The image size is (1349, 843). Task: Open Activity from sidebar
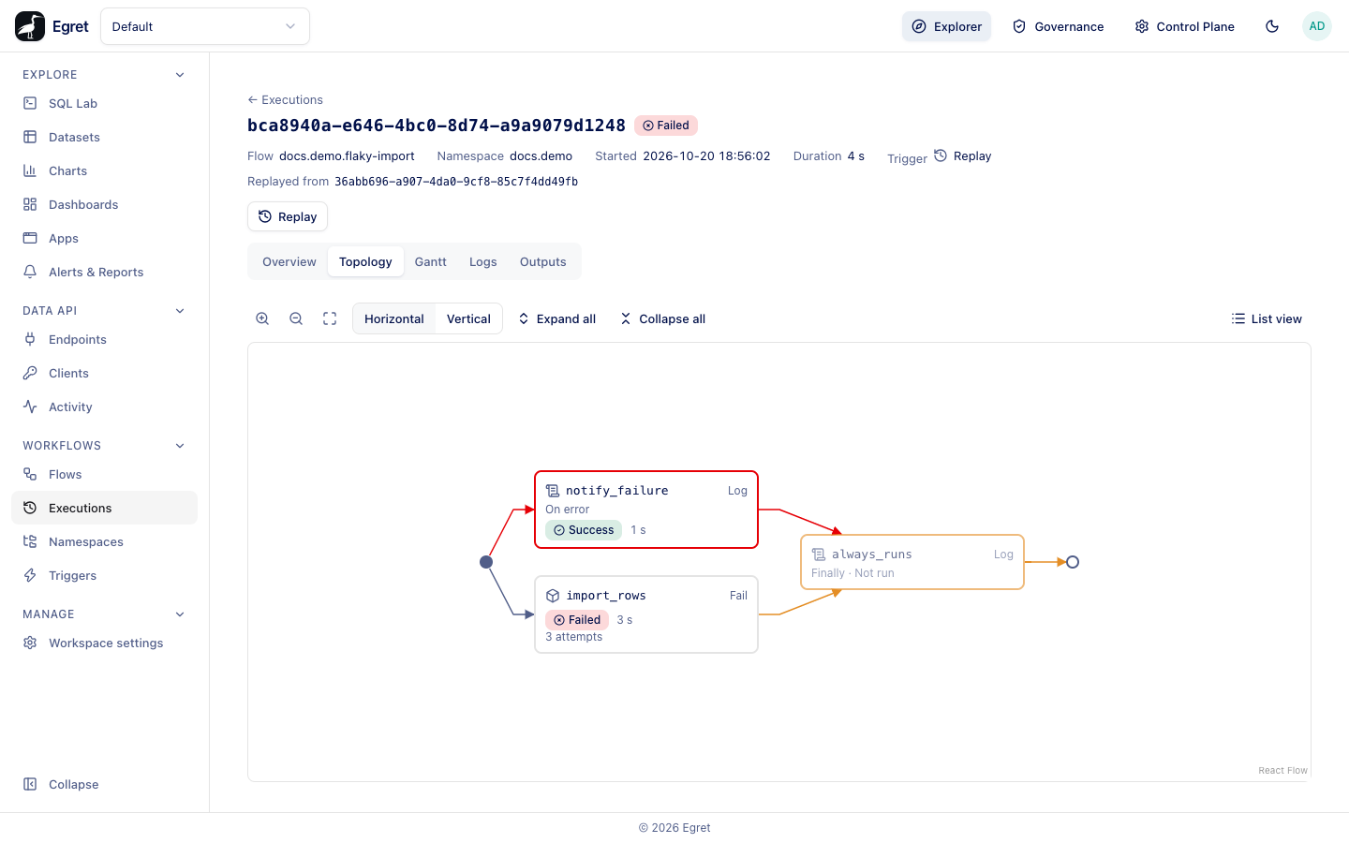click(x=104, y=407)
